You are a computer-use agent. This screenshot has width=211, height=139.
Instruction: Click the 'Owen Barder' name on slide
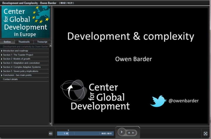[x=134, y=59]
